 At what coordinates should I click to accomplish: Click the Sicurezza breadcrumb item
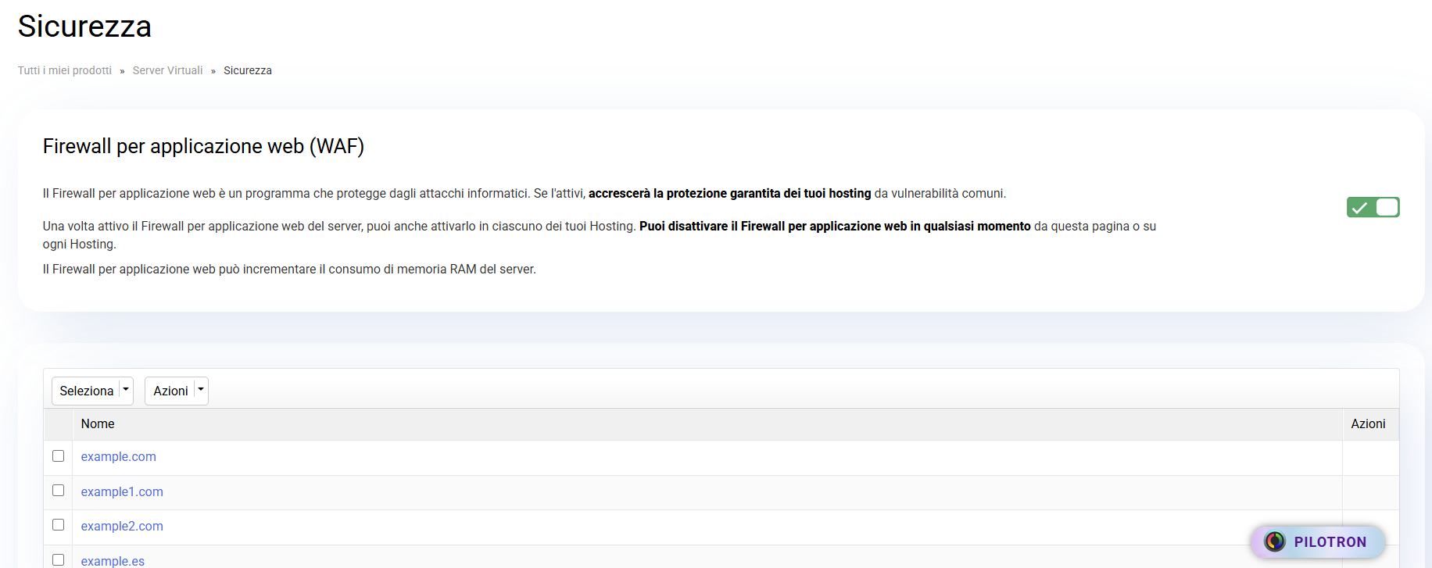click(x=248, y=70)
